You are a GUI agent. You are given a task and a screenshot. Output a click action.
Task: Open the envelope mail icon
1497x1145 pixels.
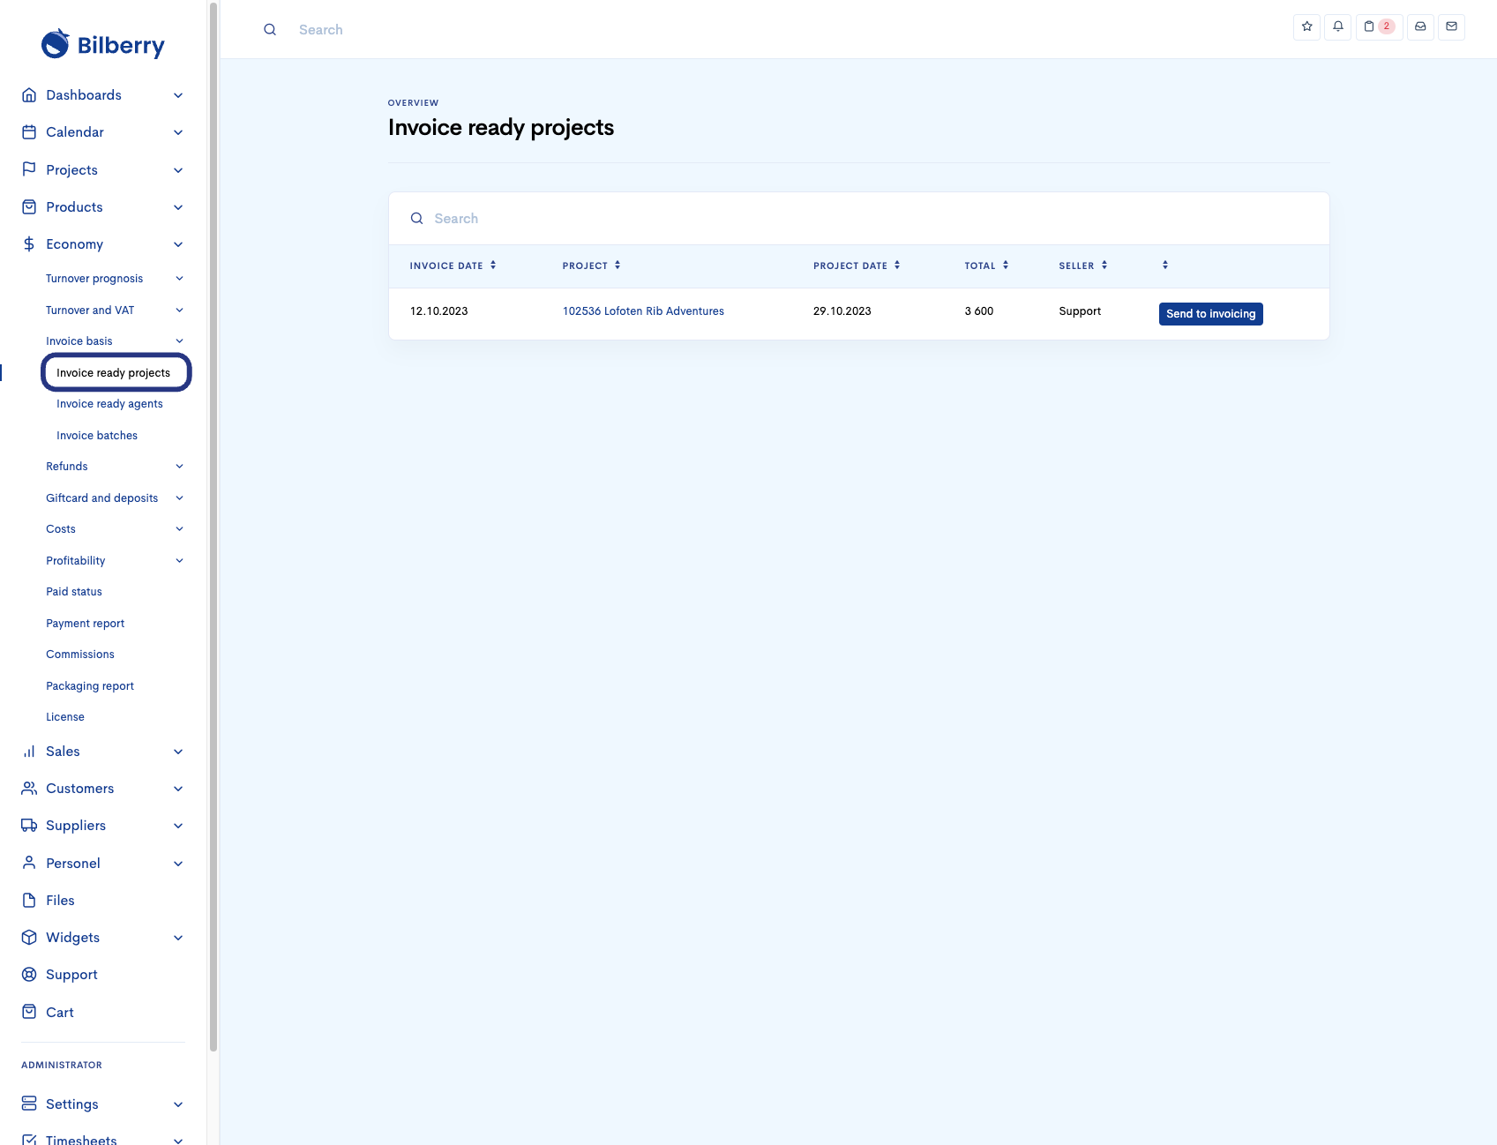(x=1451, y=26)
